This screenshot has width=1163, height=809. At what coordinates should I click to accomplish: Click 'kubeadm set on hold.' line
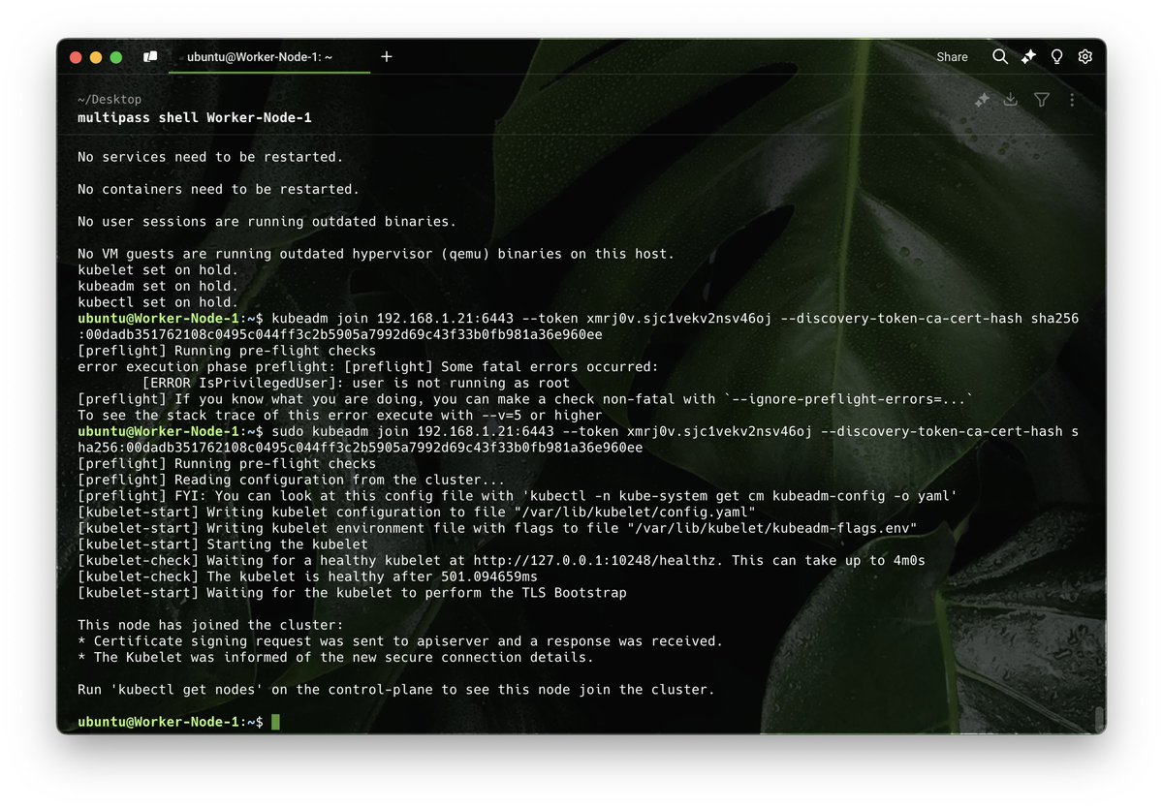click(x=158, y=286)
